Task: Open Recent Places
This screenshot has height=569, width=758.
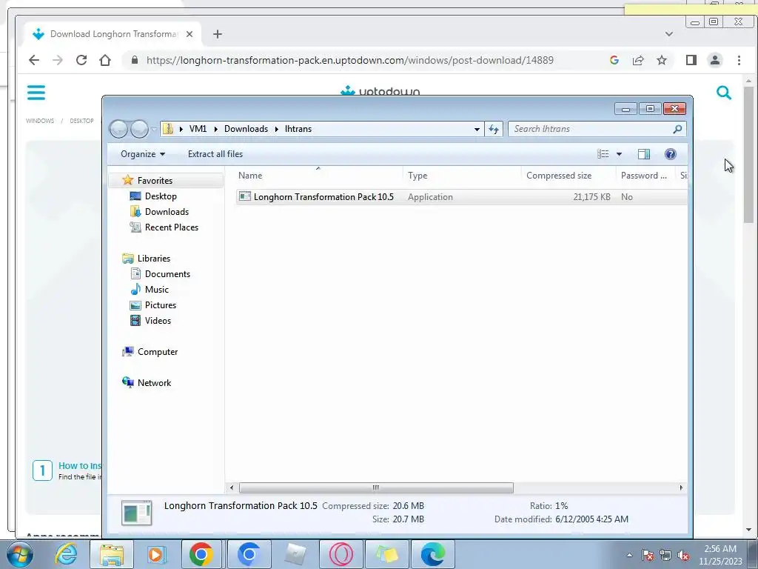Action: (x=171, y=227)
